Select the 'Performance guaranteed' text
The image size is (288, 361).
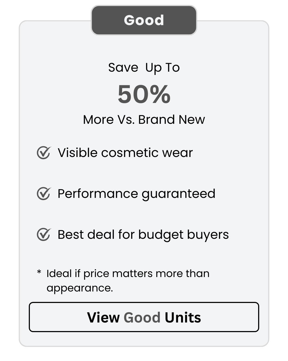[x=136, y=194]
